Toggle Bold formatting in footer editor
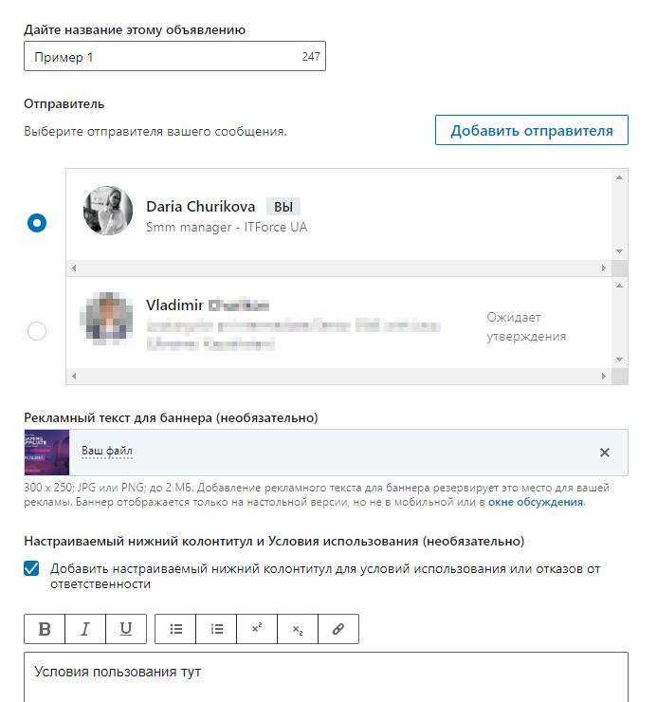The height and width of the screenshot is (702, 657). (x=45, y=629)
